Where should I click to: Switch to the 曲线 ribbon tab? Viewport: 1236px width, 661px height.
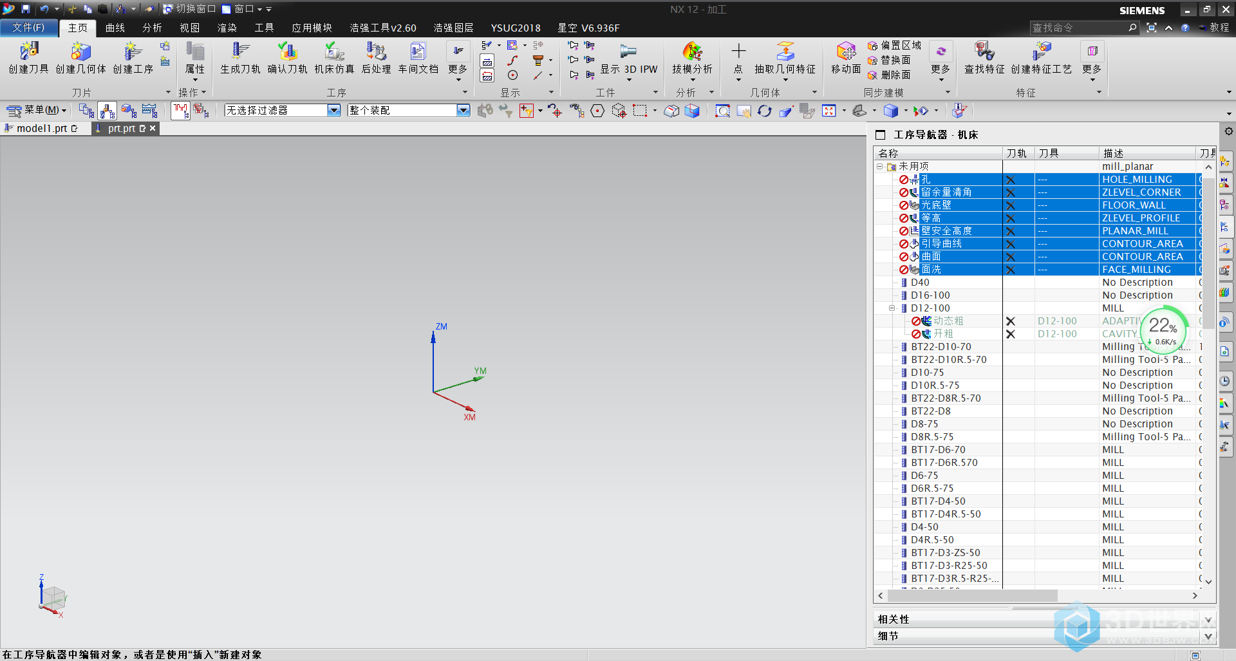tap(115, 28)
